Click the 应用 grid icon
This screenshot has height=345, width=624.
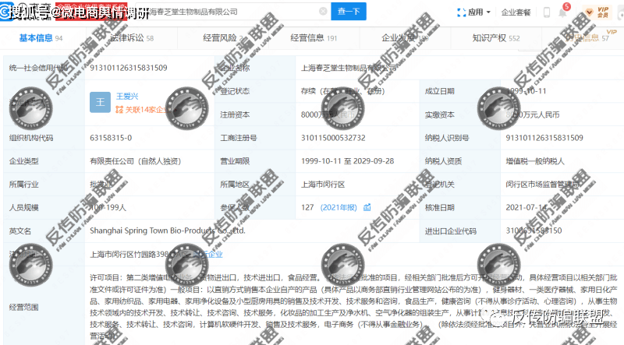pyautogui.click(x=459, y=12)
